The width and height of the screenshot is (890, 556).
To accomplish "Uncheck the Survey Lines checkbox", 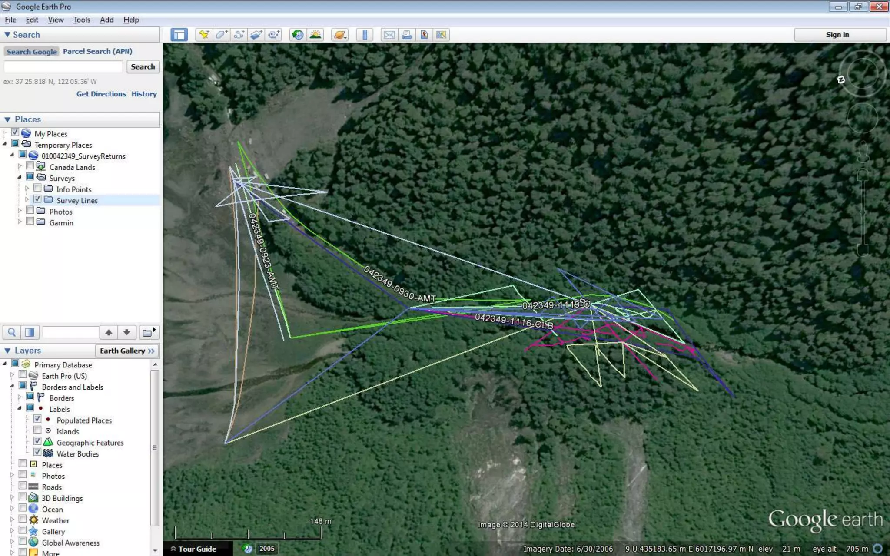I will click(38, 199).
